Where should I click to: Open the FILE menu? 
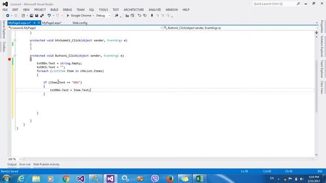[x=5, y=10]
